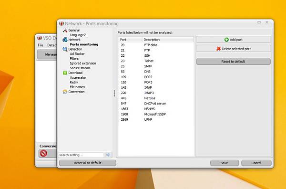Select port 1900 Microsoft SSDP row

(156, 115)
